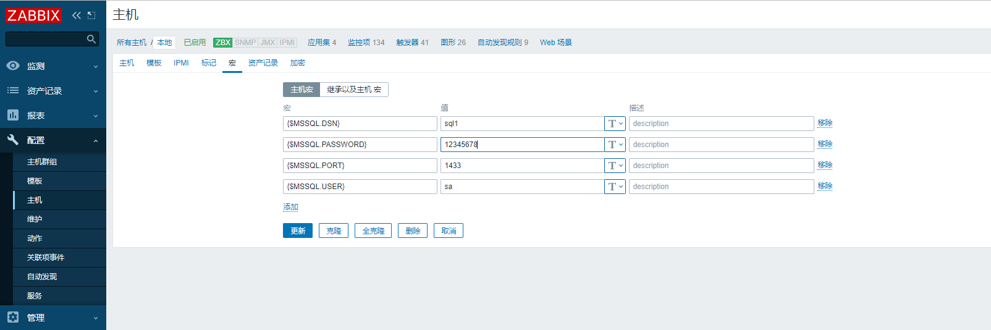The height and width of the screenshot is (330, 991).
Task: Collapse the sidebar with double-arrow icon
Action: tap(76, 15)
